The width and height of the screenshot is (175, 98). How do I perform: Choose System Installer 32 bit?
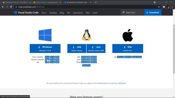click(x=52, y=59)
